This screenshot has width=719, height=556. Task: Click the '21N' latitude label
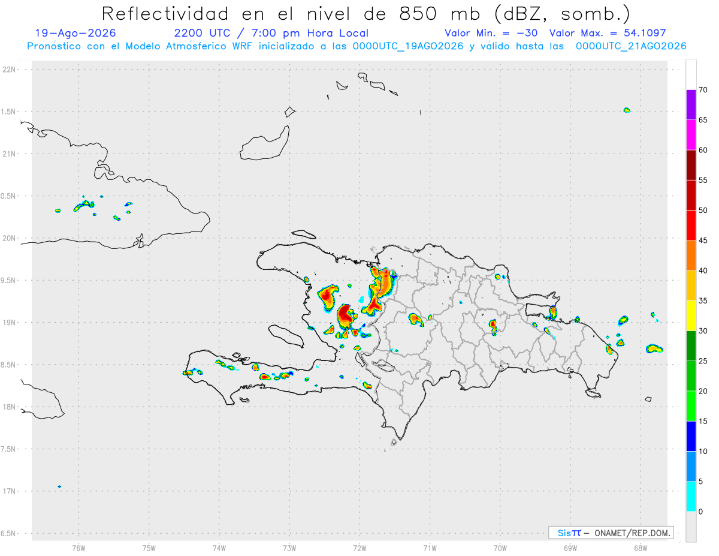(x=10, y=154)
